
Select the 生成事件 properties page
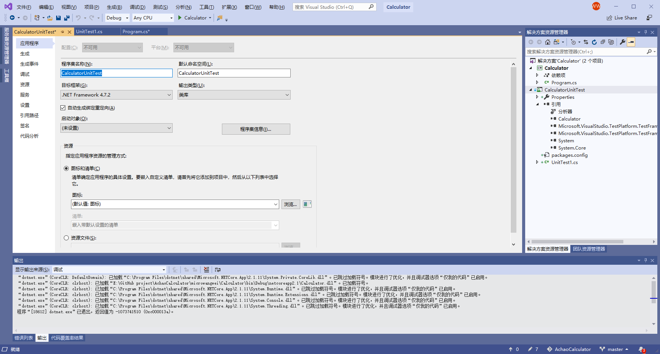tap(29, 64)
